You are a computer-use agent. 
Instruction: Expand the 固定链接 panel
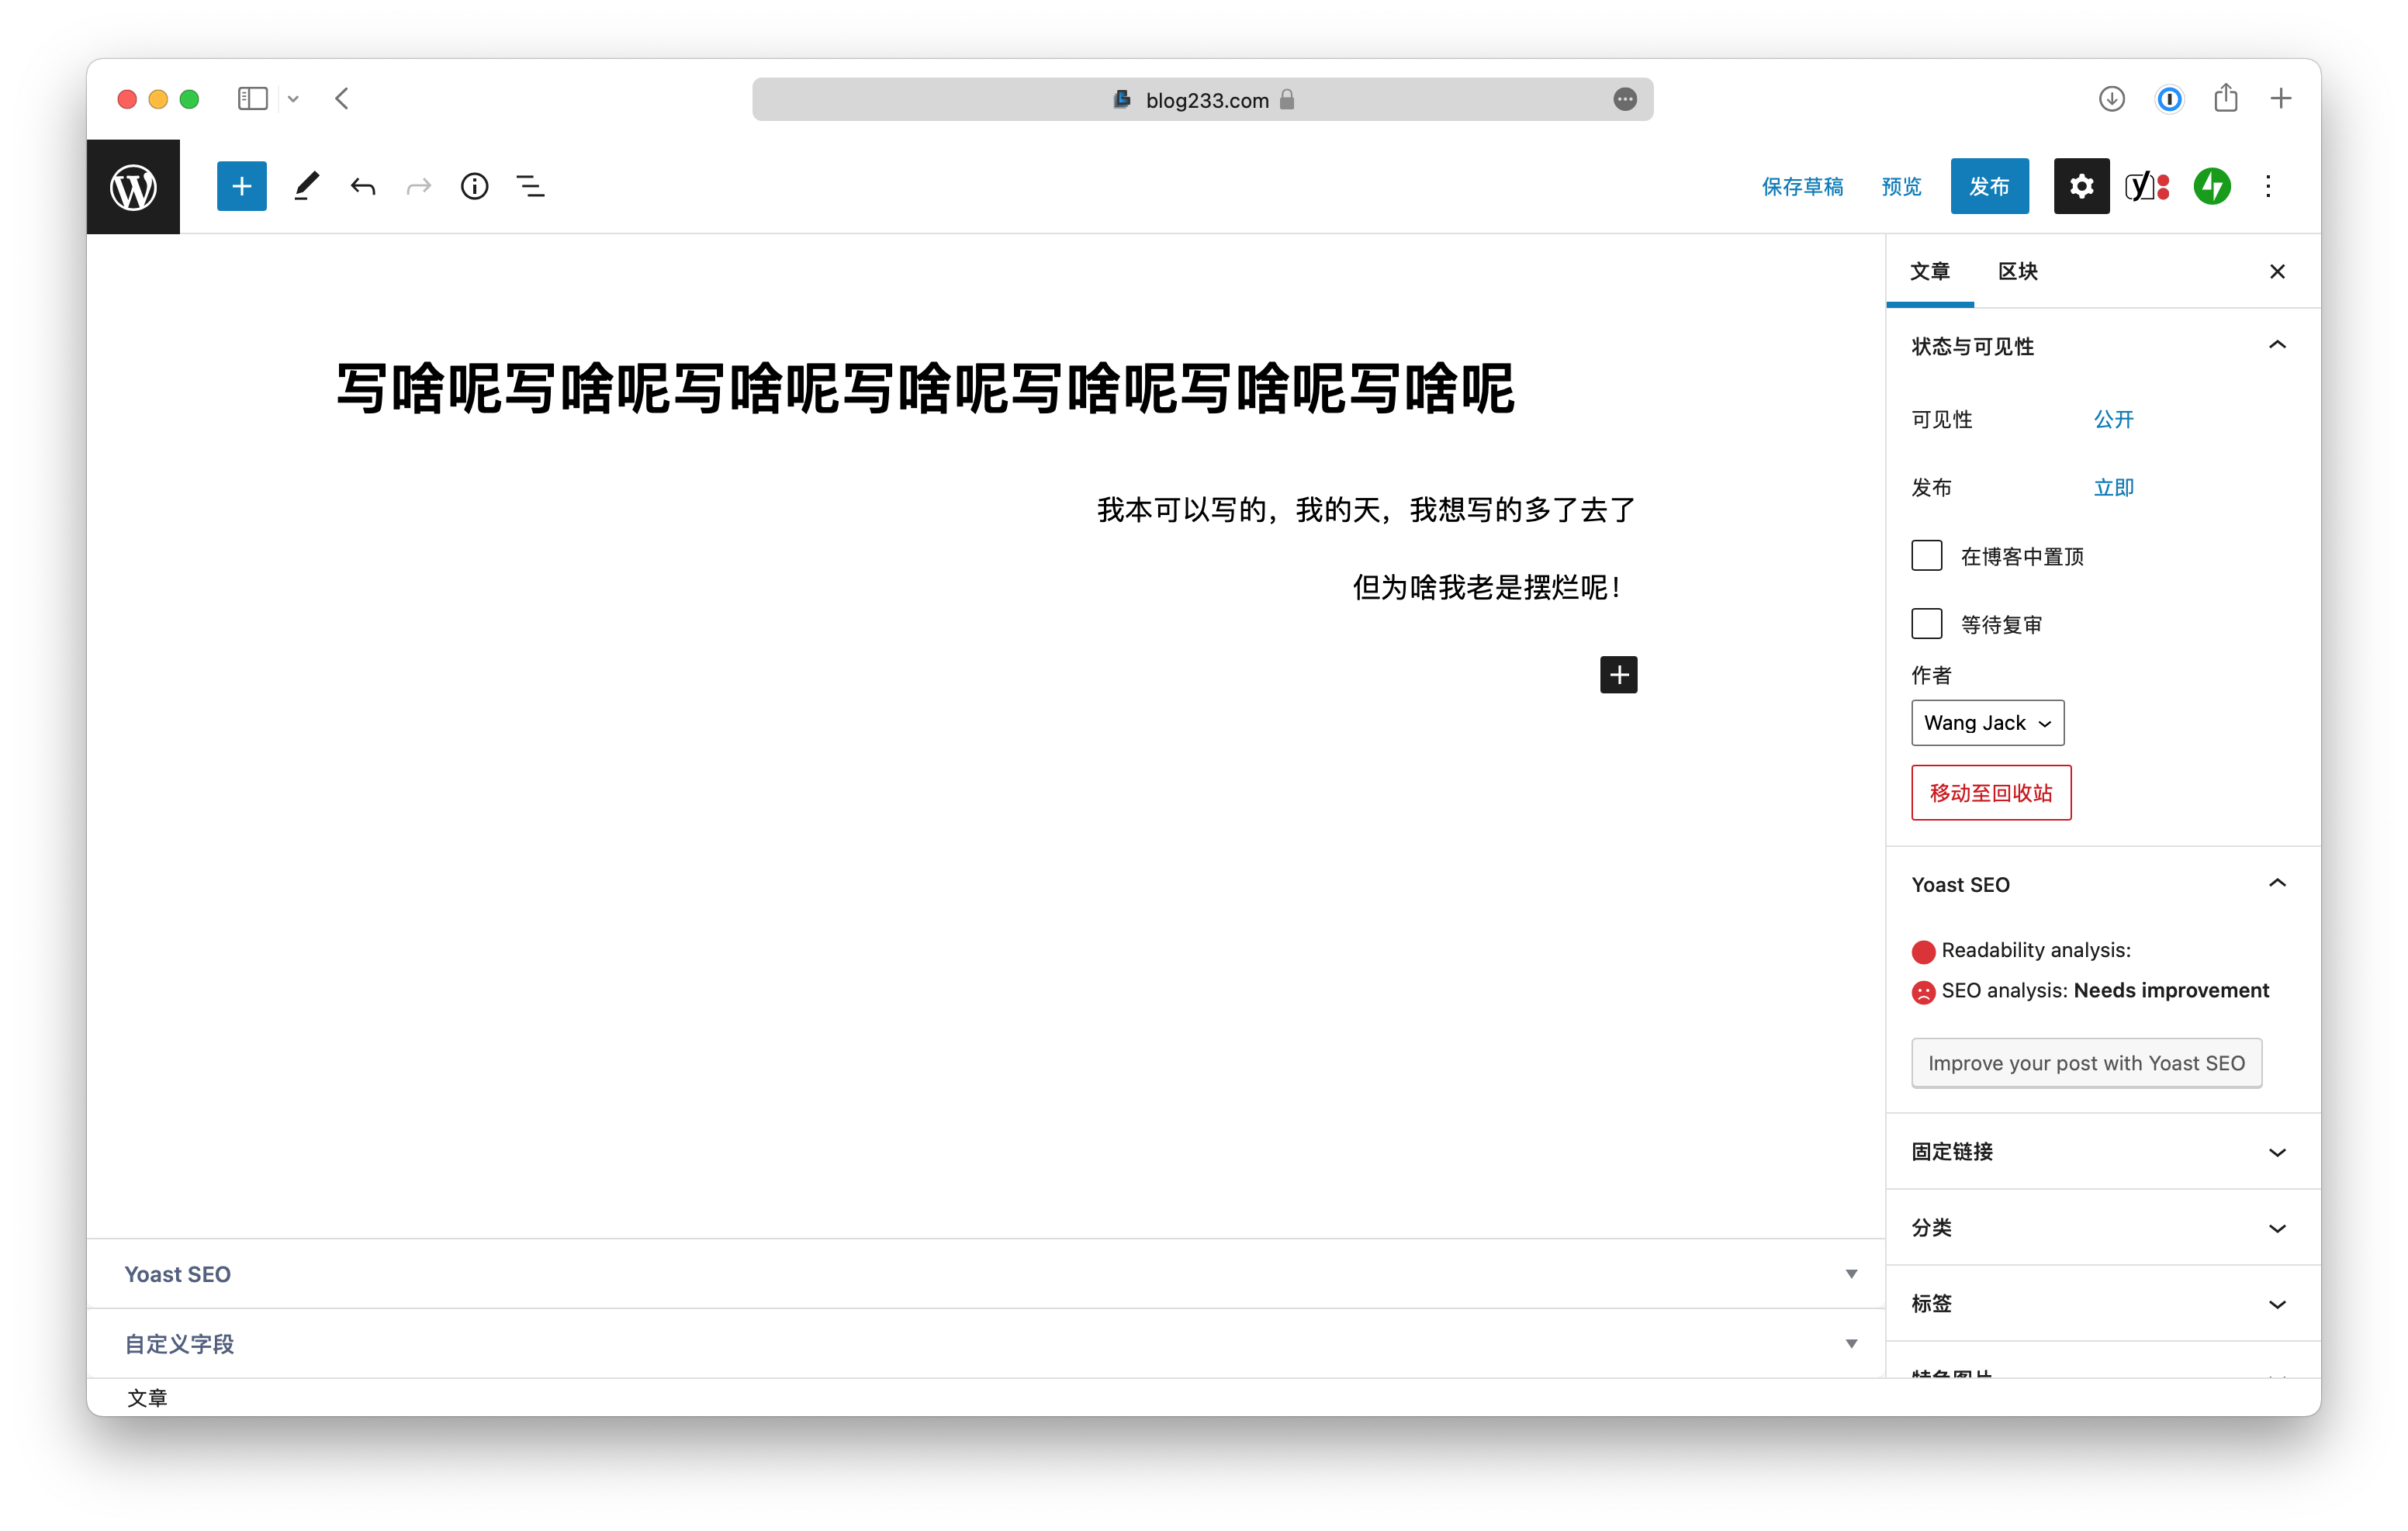click(2102, 1151)
